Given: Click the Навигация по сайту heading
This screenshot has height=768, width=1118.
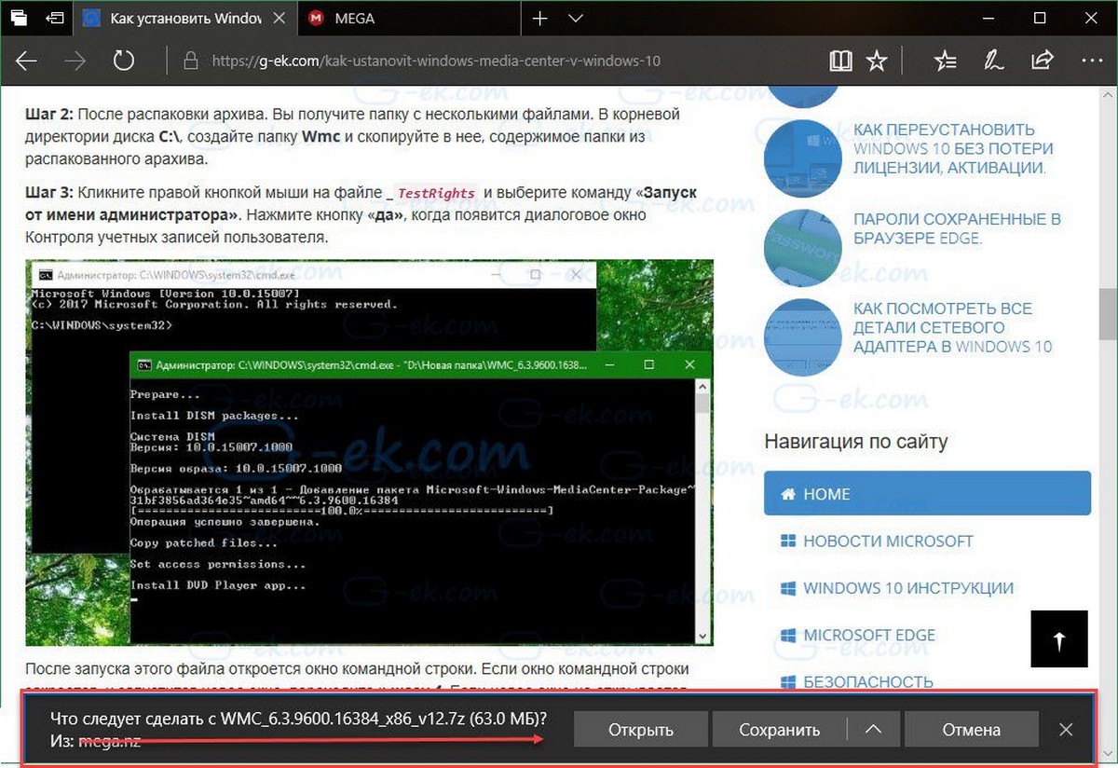Looking at the screenshot, I should 856,441.
